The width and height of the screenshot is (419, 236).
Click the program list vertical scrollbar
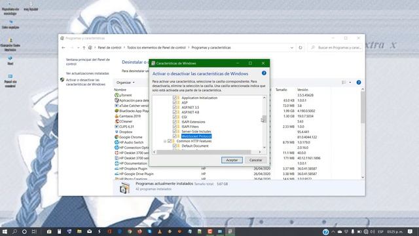pos(363,107)
